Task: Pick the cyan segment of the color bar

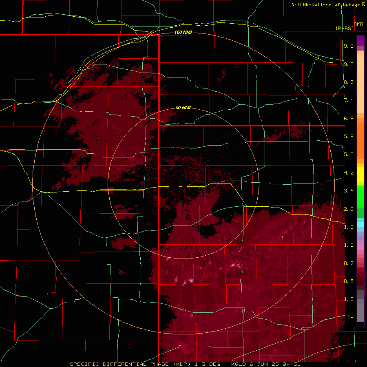Action: [x=360, y=224]
